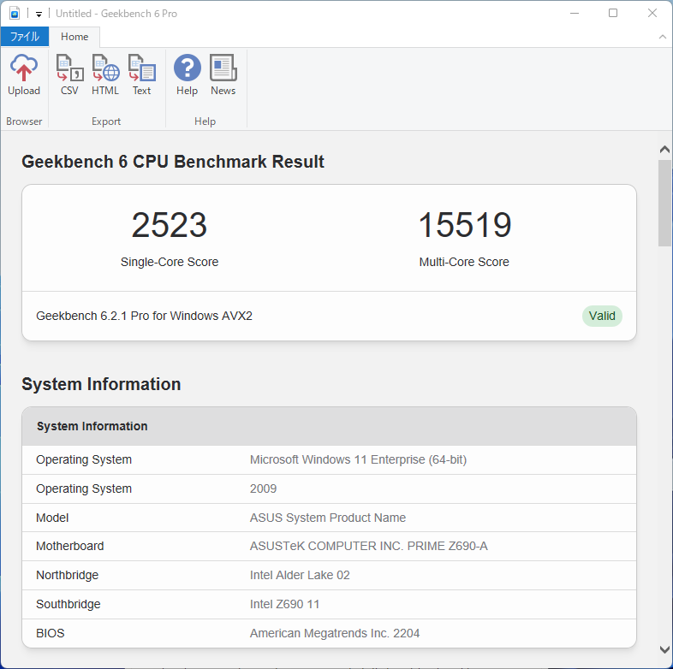This screenshot has width=673, height=669.
Task: Close the Geekbench 6 Pro window
Action: (x=652, y=14)
